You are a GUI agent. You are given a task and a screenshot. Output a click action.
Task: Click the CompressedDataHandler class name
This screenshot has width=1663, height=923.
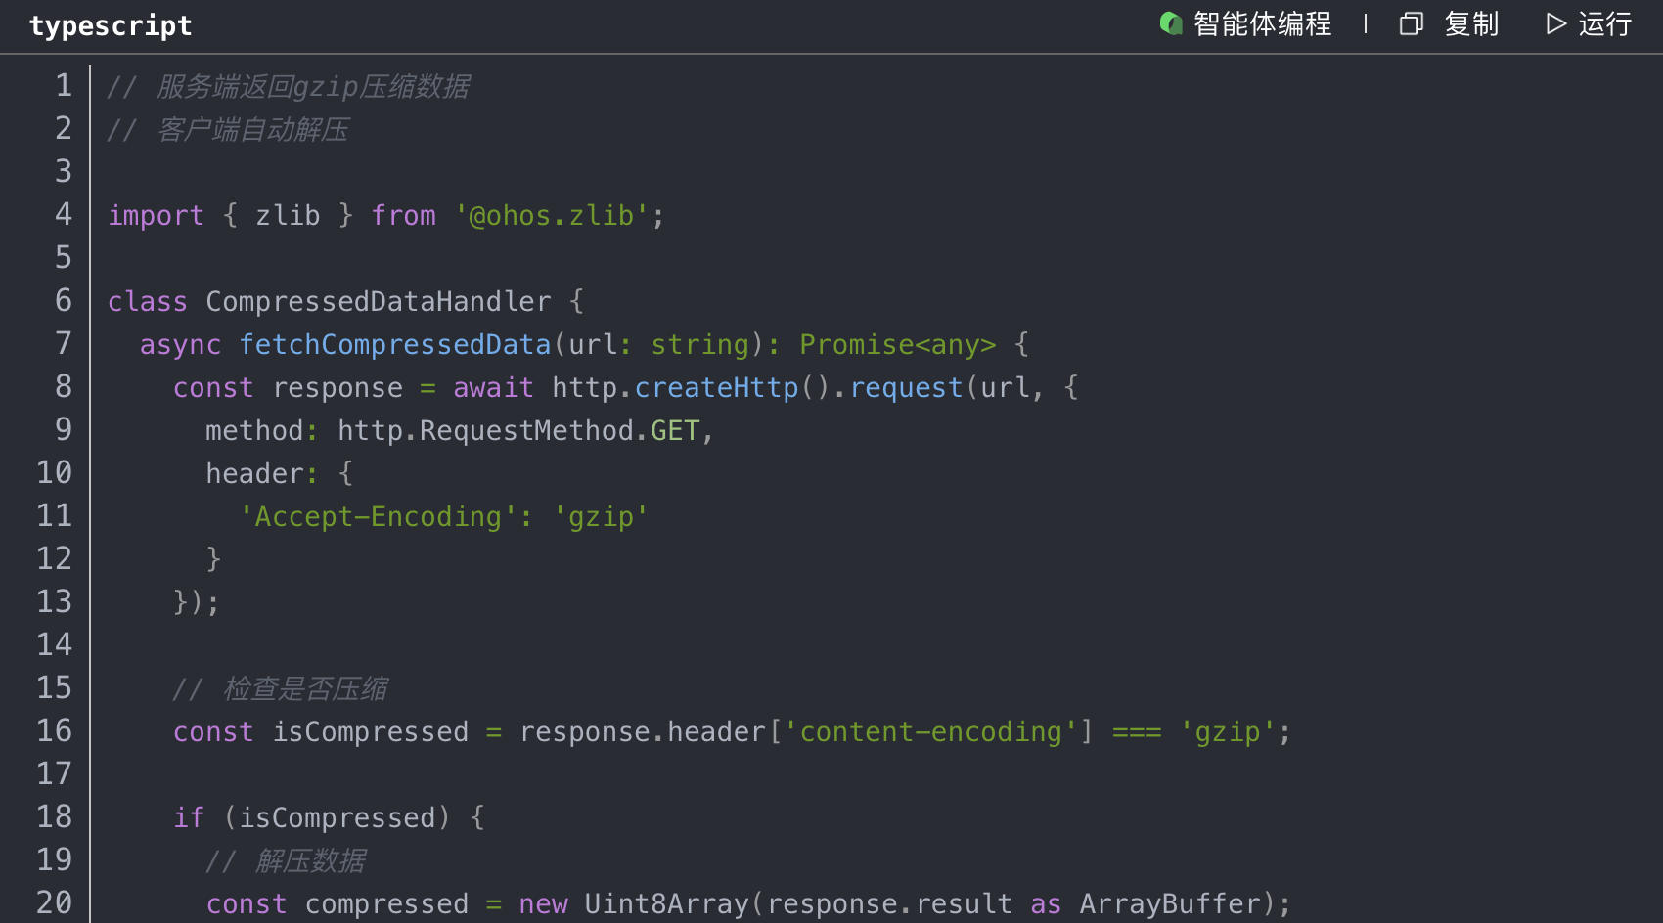coord(378,301)
